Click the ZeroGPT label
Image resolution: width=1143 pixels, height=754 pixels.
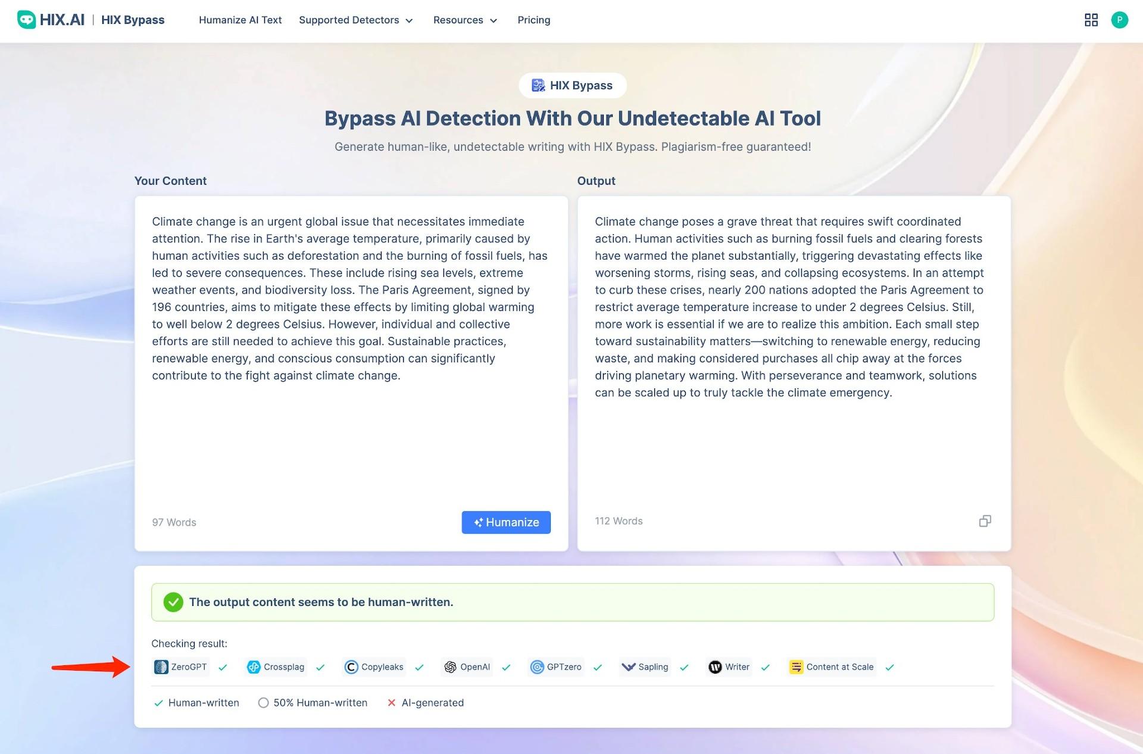tap(189, 667)
